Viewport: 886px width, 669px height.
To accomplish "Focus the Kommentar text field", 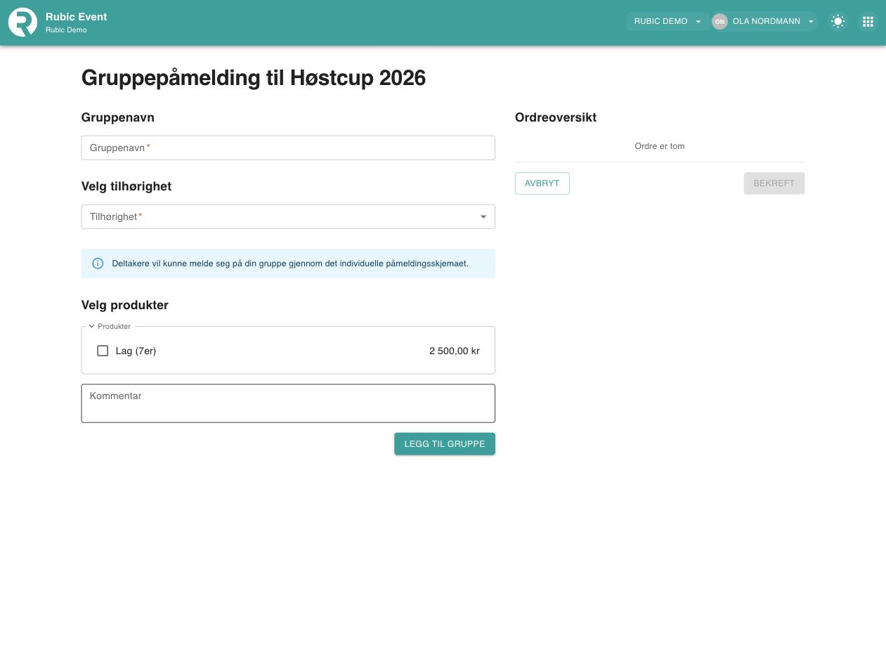I will tap(288, 403).
